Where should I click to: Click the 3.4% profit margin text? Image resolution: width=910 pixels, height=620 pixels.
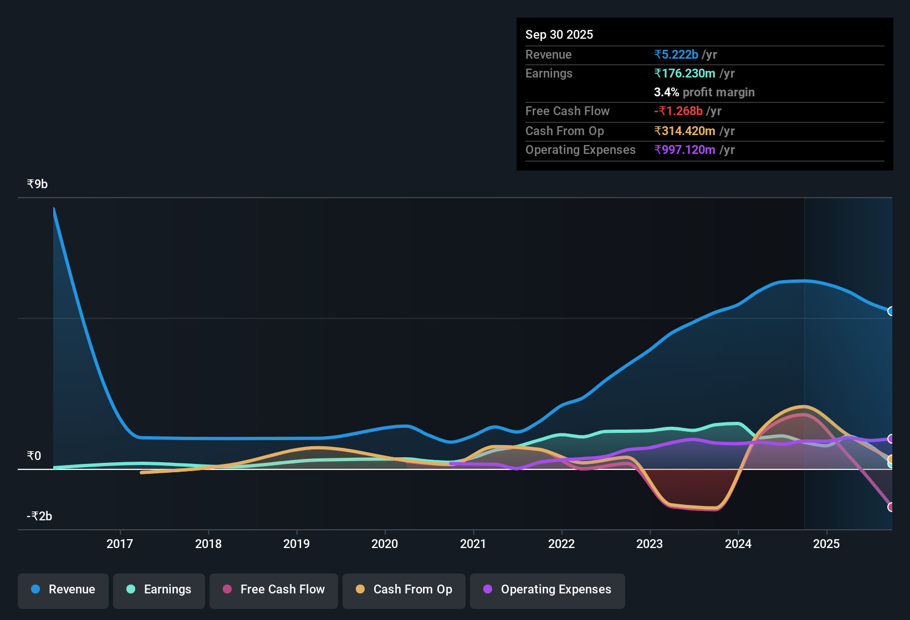[x=704, y=92]
